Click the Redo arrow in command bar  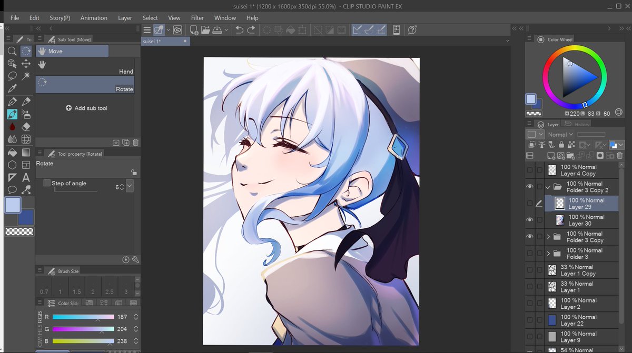[251, 30]
